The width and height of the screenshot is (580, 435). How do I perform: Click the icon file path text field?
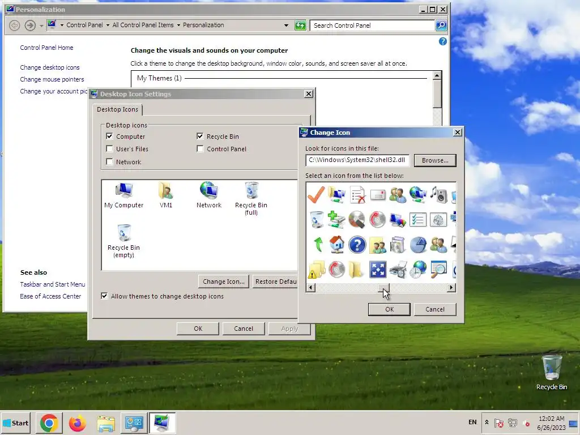point(357,160)
